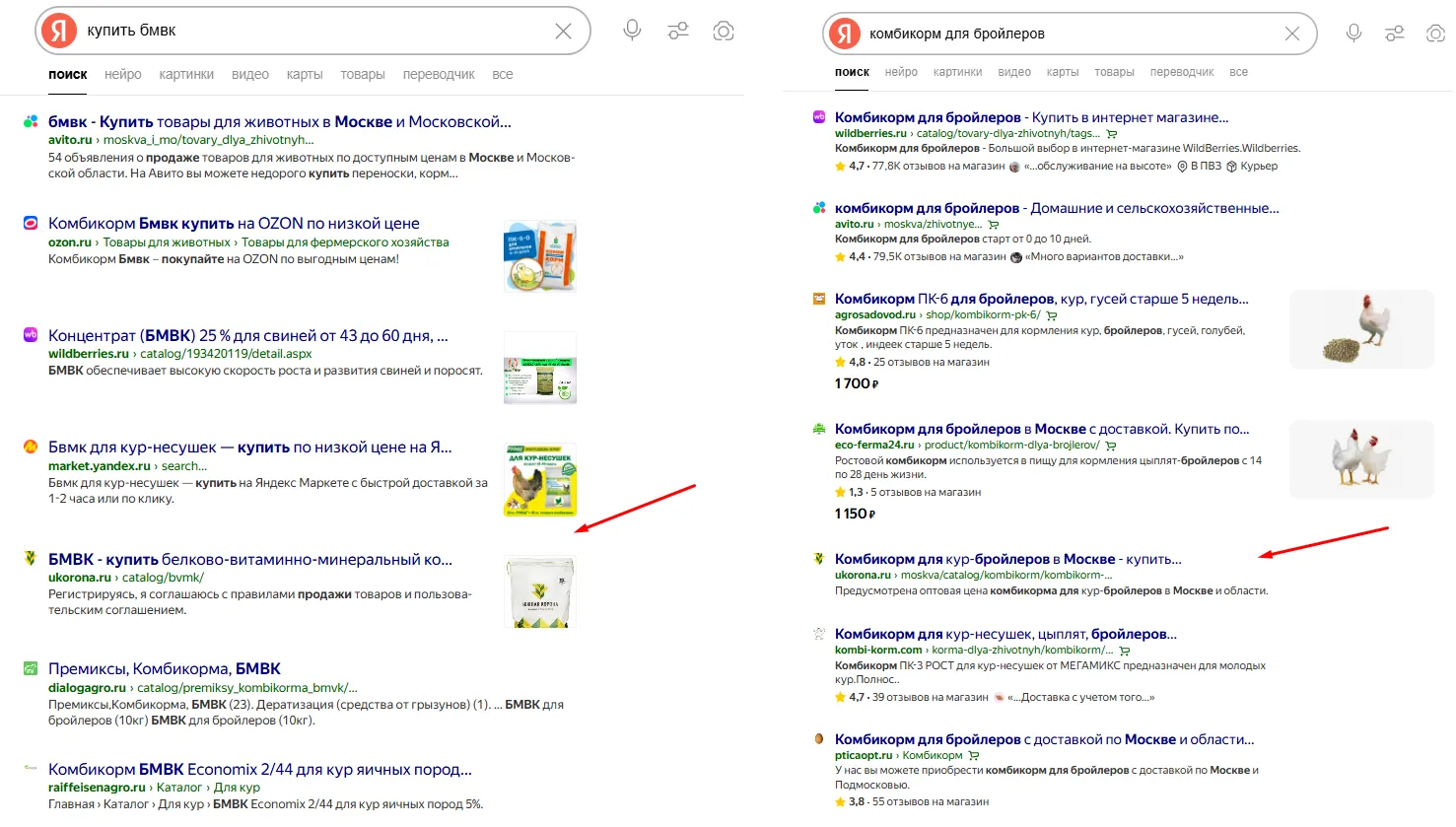Click the cart icon after the wildberries.ru catalog URL

click(x=1112, y=134)
